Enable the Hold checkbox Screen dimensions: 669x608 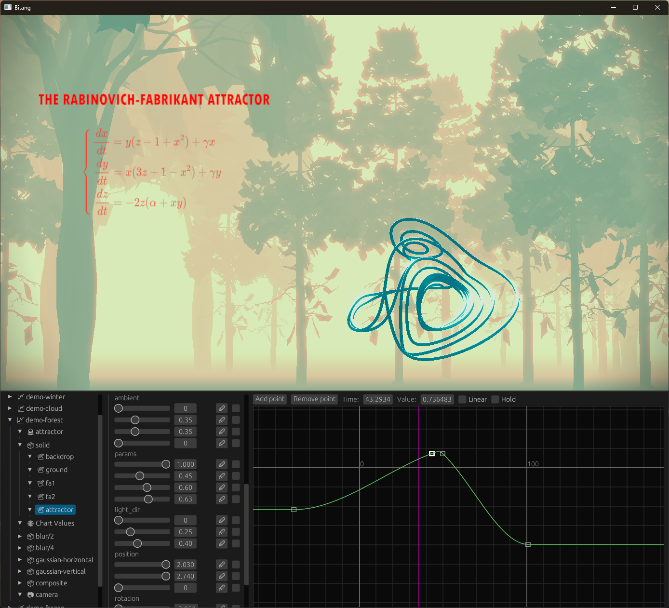(x=495, y=399)
